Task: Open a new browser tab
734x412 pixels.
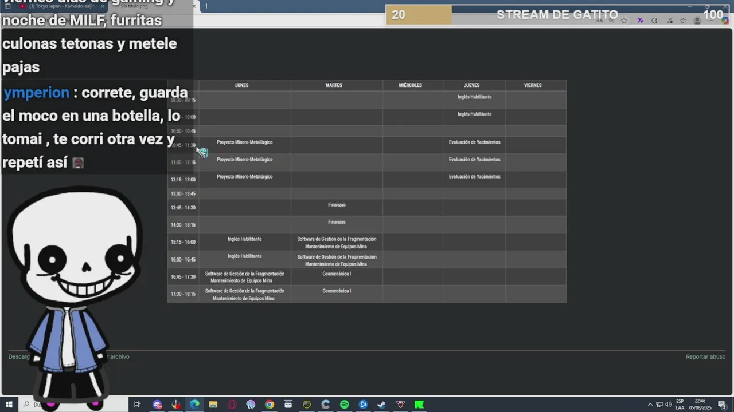Action: click(206, 6)
